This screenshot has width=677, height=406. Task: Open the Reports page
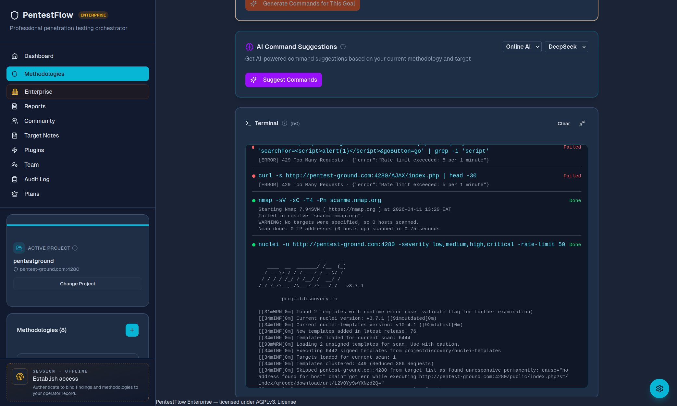point(78,106)
